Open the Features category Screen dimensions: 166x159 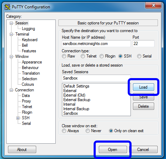pyautogui.click(x=29, y=51)
